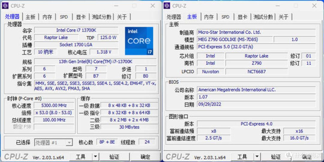Click 工具 button in right CPU-Z window

(242, 157)
